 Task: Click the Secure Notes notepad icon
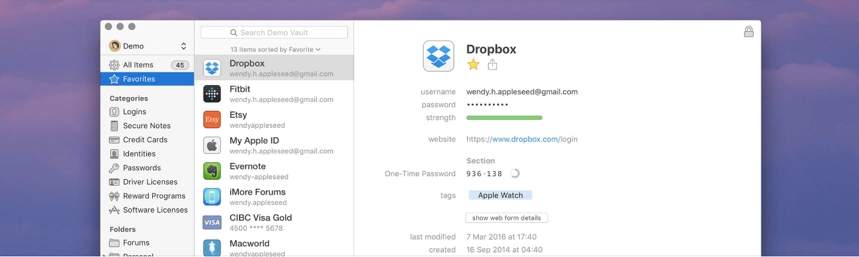114,126
